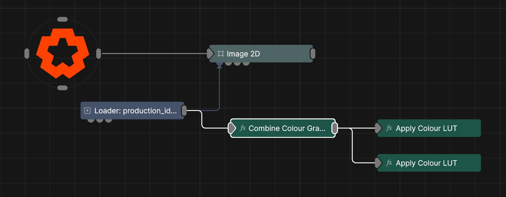
Task: Click input port of Combine Colour Gra node
Action: tap(232, 128)
